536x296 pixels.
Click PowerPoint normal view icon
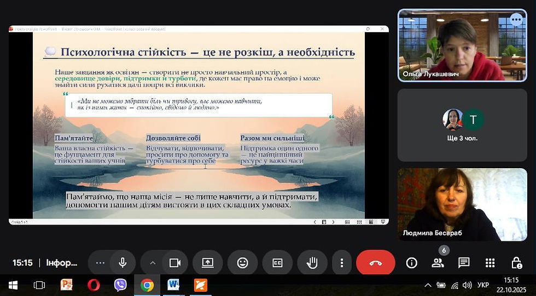pos(347,222)
